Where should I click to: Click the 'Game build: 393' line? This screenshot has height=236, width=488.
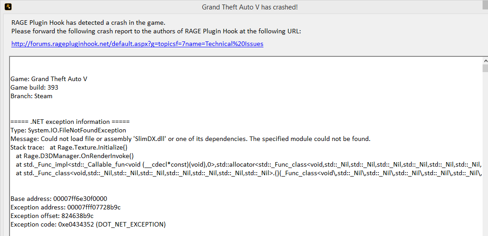coord(34,87)
